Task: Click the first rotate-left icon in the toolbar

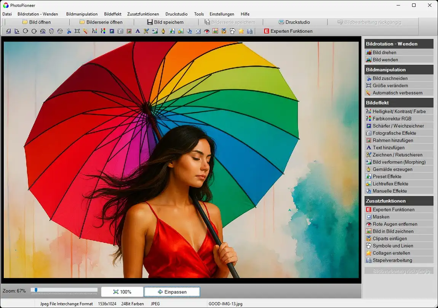Action: click(8, 31)
